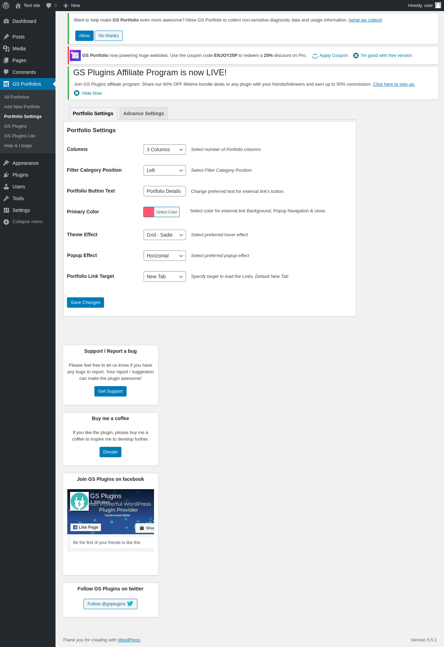The image size is (444, 647).
Task: Click the pink Primary Color swatch
Action: [149, 212]
